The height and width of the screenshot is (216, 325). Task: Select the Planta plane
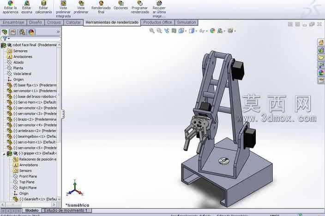15,68
